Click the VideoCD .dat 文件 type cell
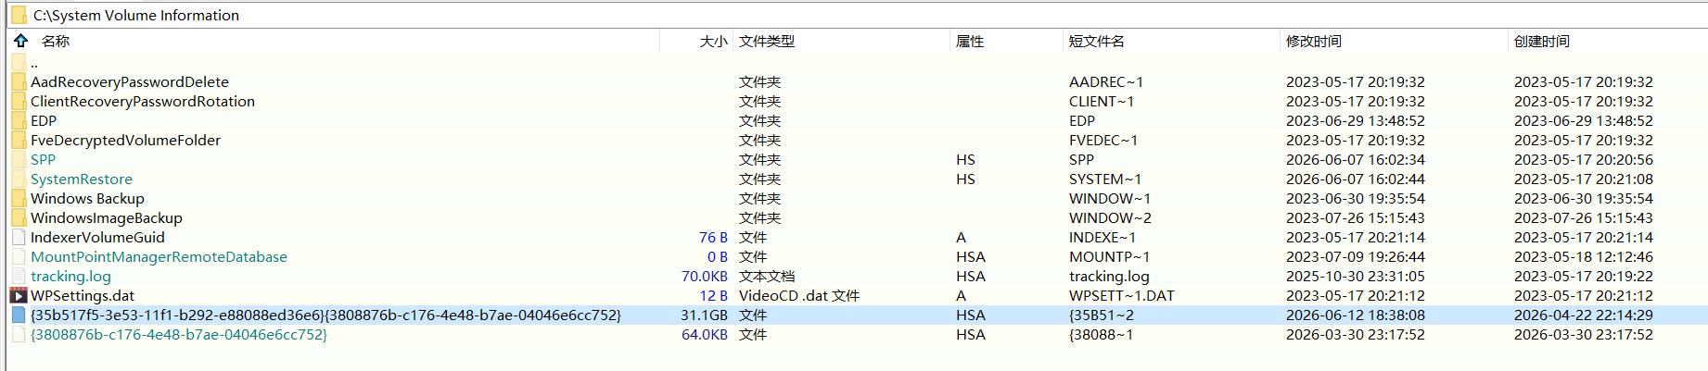Image resolution: width=1708 pixels, height=371 pixels. [799, 295]
